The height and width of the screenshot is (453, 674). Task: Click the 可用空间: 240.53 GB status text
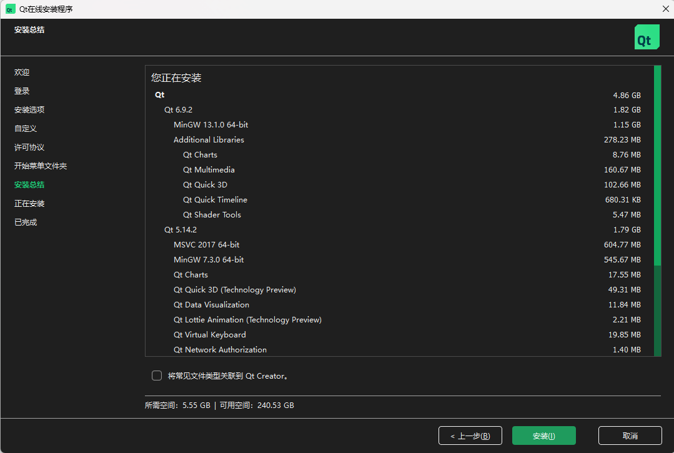point(257,406)
